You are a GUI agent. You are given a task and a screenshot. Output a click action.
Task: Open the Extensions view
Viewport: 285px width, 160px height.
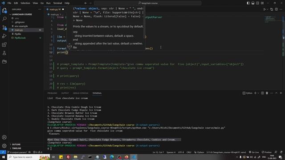[4, 44]
